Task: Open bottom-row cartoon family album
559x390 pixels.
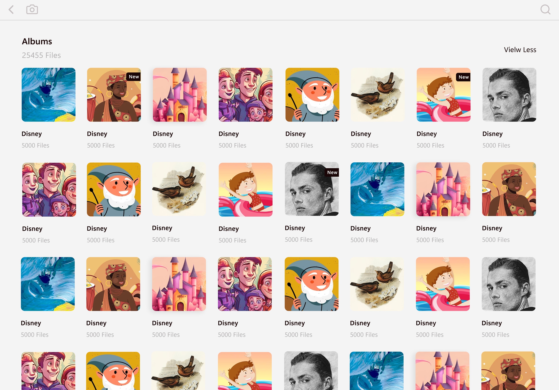Action: (49, 371)
